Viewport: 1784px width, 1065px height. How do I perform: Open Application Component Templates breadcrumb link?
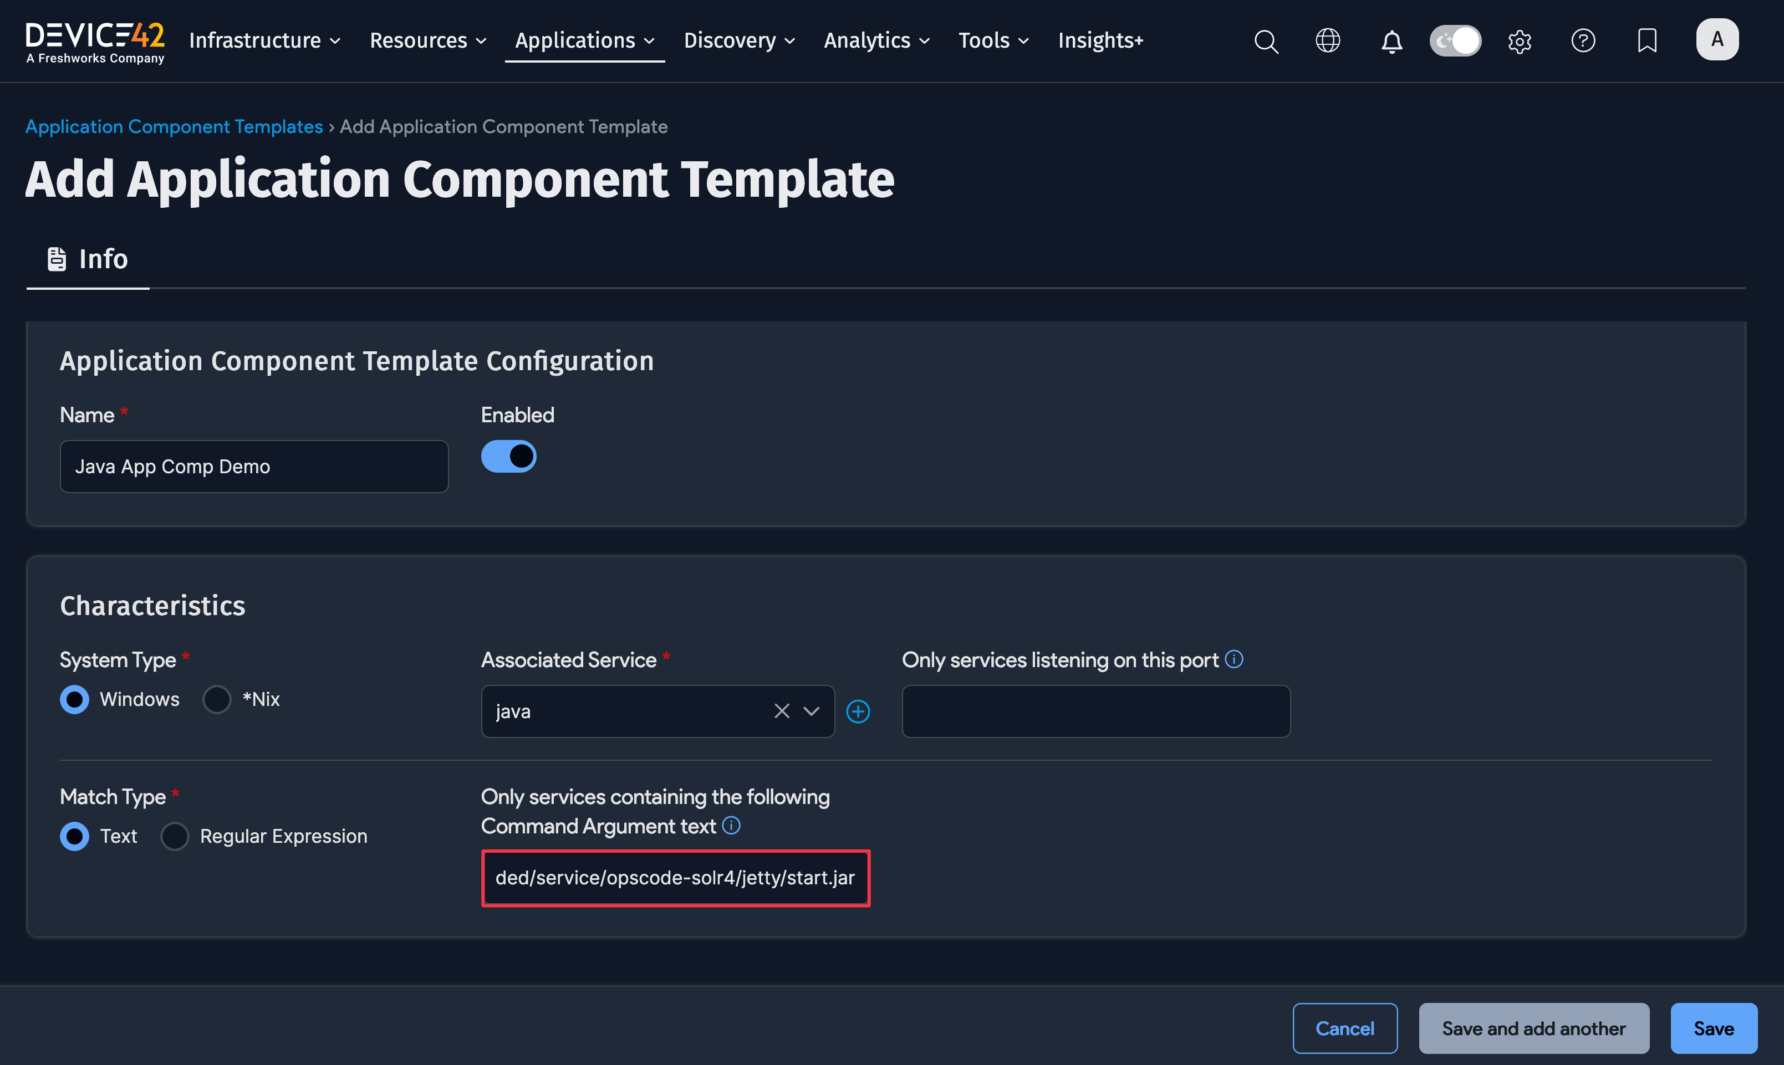coord(174,126)
